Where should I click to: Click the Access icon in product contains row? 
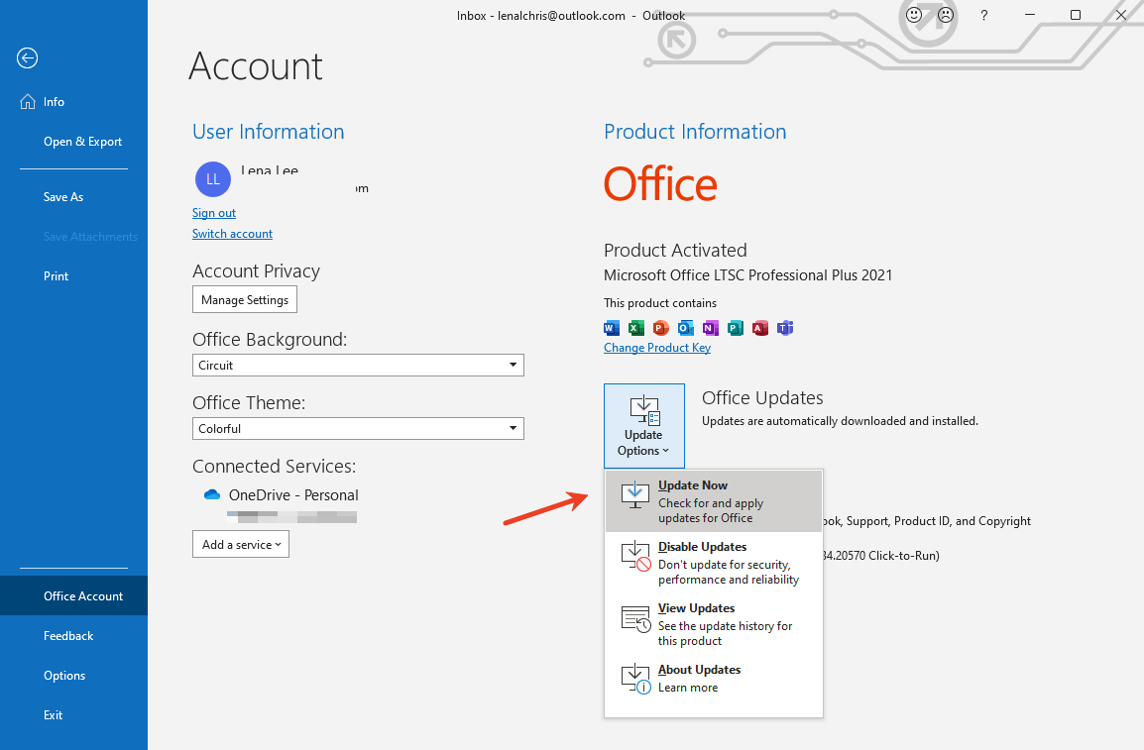[x=759, y=328]
